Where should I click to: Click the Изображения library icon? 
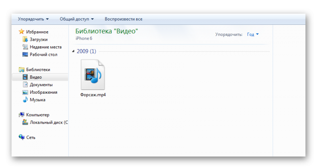pos(25,92)
